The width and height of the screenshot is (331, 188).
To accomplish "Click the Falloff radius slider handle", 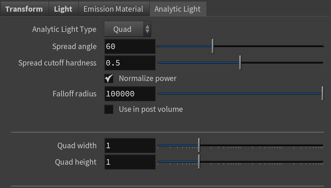I will coord(322,94).
